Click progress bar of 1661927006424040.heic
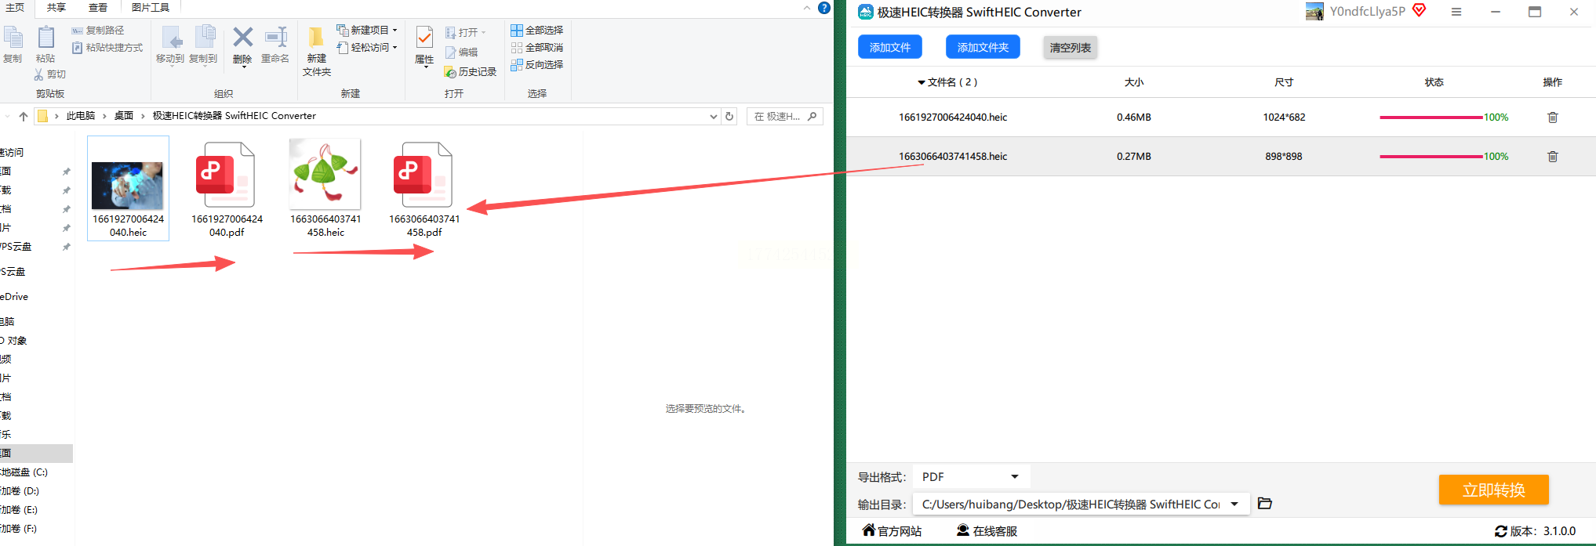 point(1431,118)
